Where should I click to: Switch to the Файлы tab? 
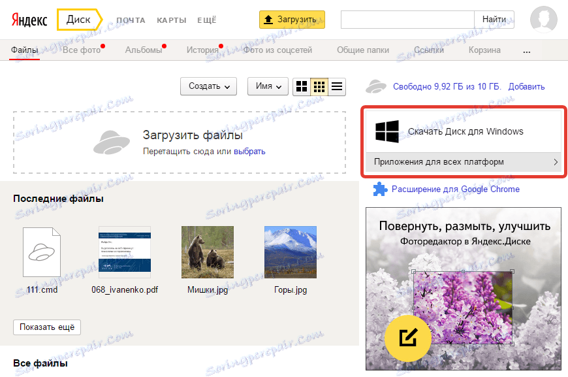25,50
